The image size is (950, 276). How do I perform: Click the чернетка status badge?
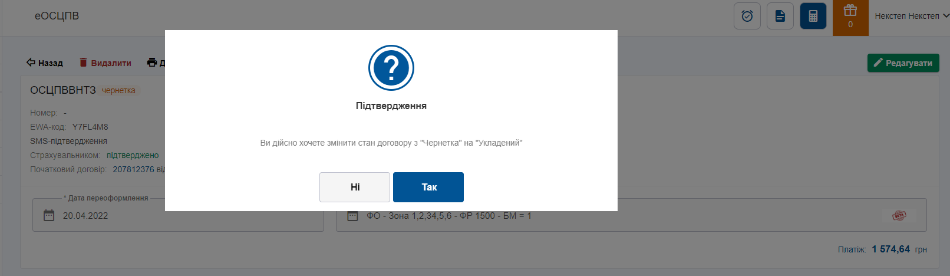[118, 90]
